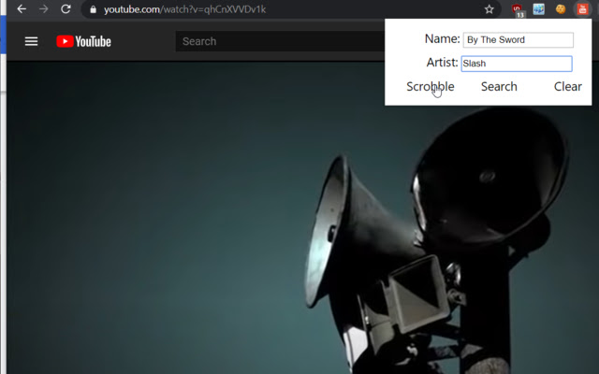Go back to the previous page

pyautogui.click(x=22, y=8)
